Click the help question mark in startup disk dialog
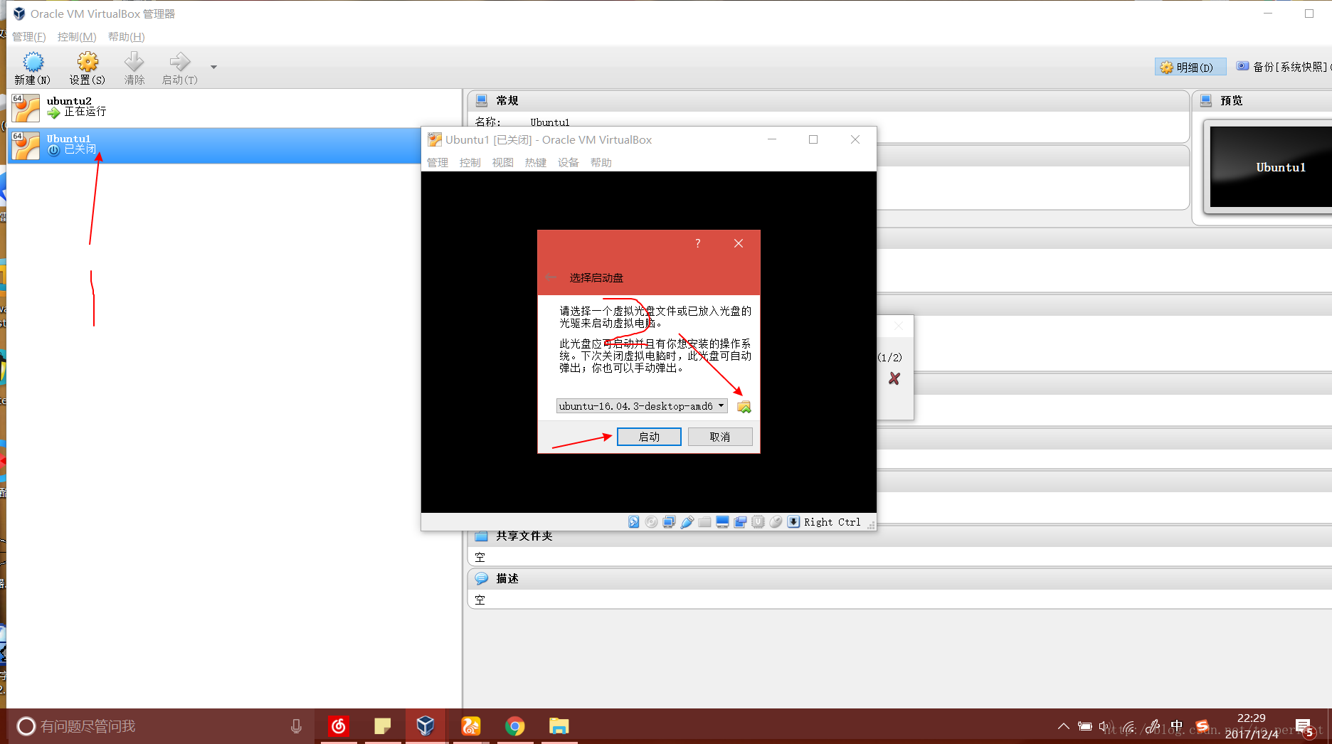 click(697, 243)
